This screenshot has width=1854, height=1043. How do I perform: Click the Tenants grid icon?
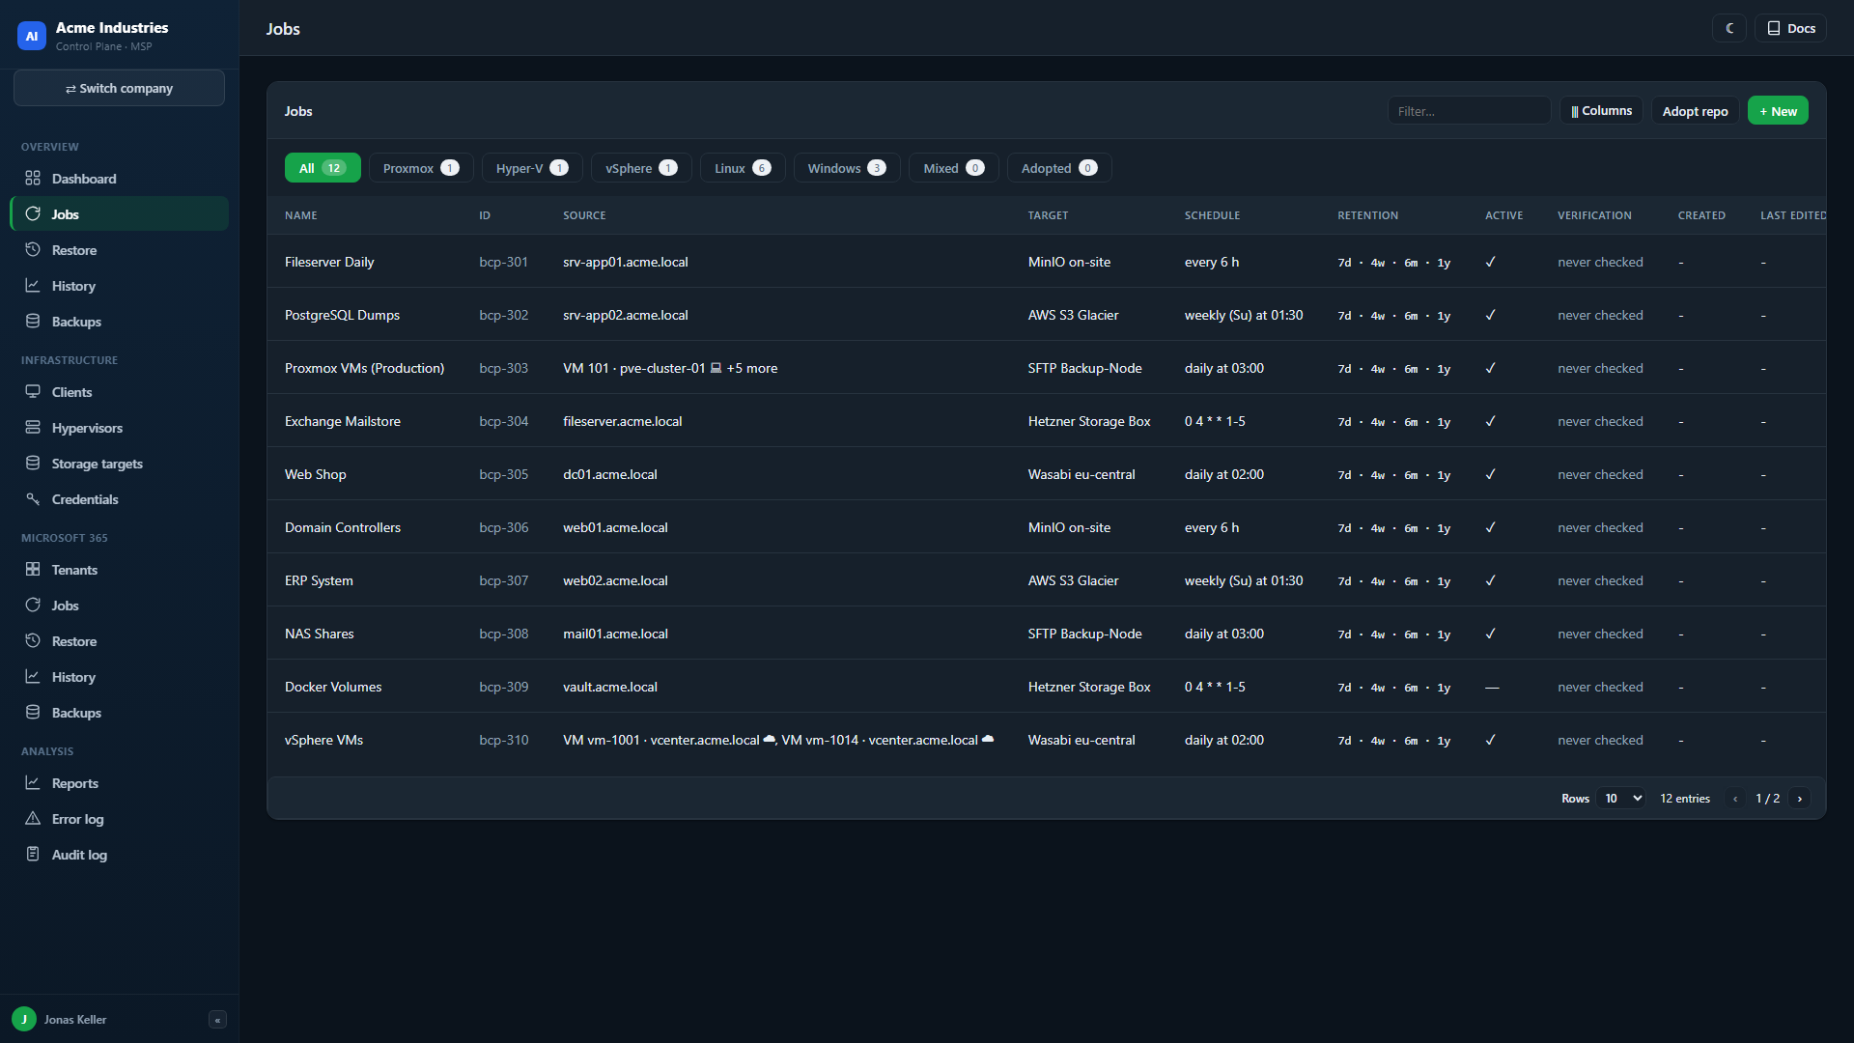tap(33, 570)
